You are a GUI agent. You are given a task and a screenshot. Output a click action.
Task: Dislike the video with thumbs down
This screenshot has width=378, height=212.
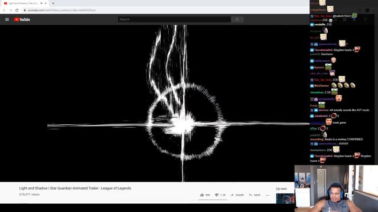click(220, 195)
